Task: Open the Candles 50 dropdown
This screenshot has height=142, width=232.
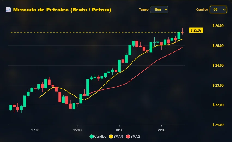Action: pos(218,10)
